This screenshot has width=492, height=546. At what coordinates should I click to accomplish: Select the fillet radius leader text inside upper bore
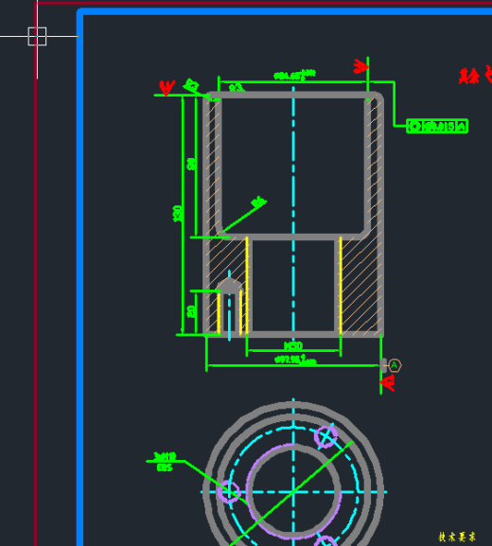coord(258,203)
